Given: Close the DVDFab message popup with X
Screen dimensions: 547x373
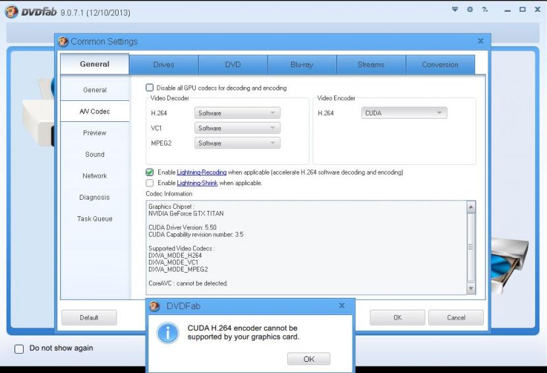Looking at the screenshot, I should click(341, 306).
